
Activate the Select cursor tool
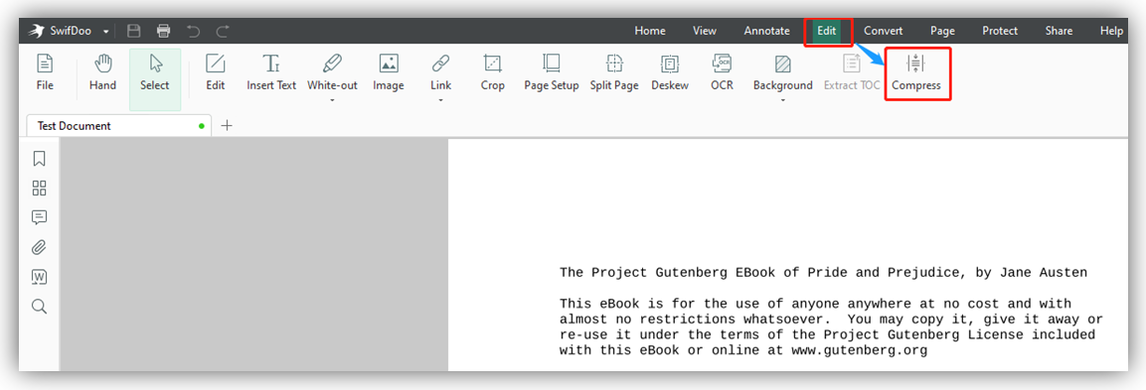(155, 79)
